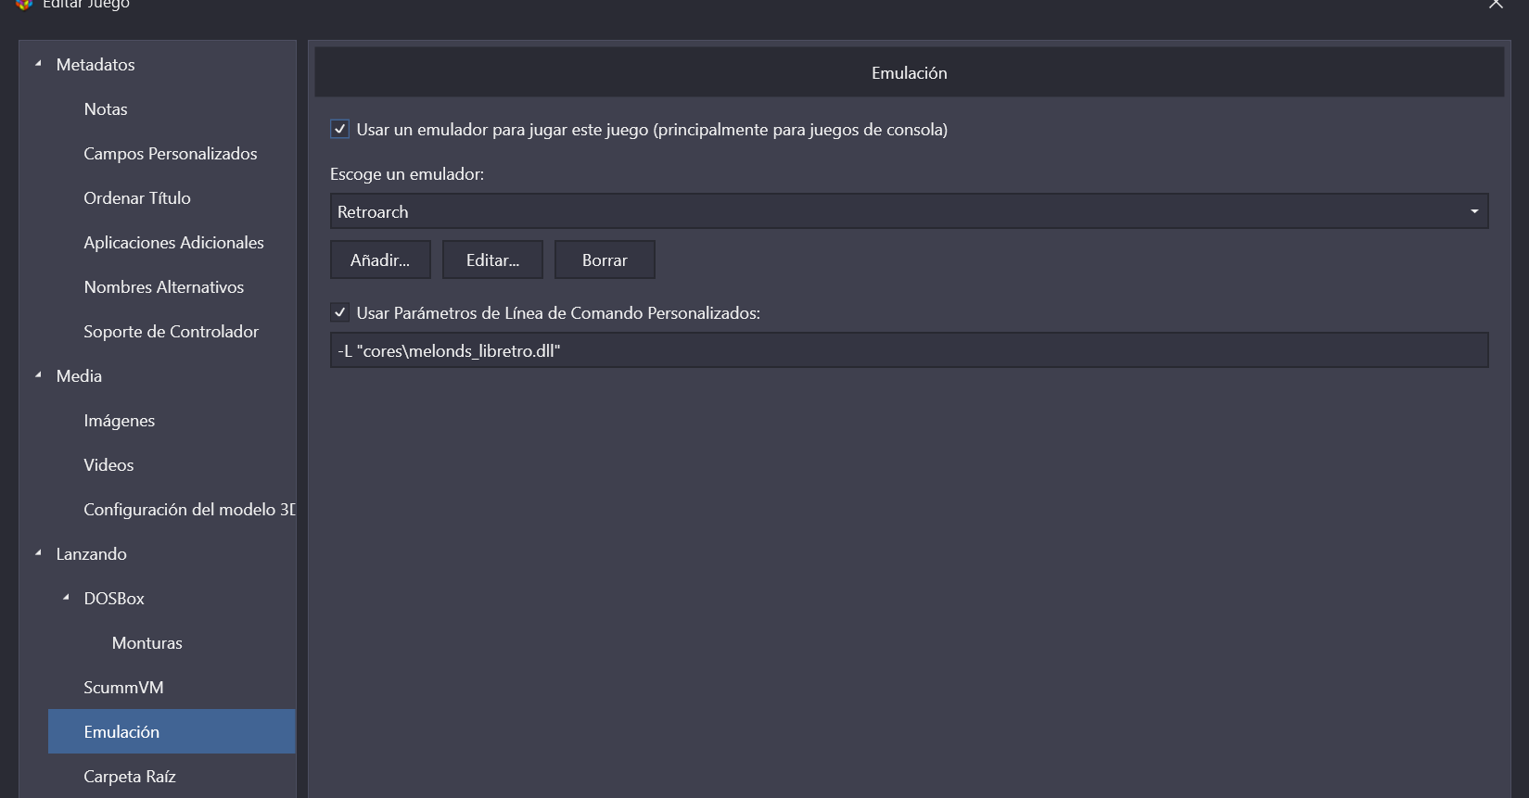Open the ScummVM section

click(x=123, y=688)
